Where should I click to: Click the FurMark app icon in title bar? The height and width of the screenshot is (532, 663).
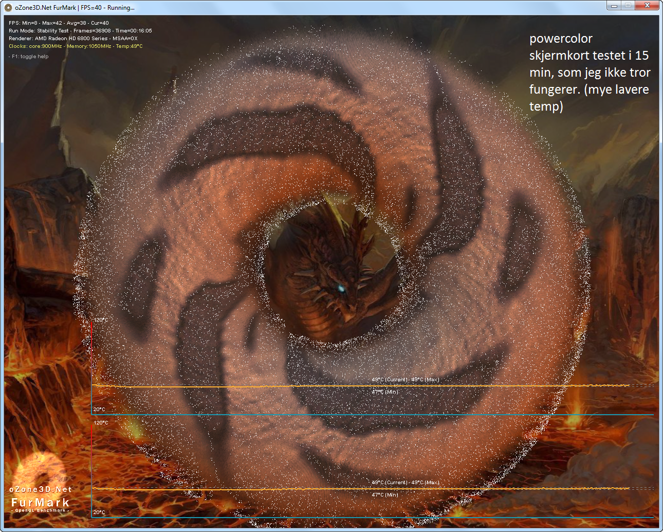[8, 8]
